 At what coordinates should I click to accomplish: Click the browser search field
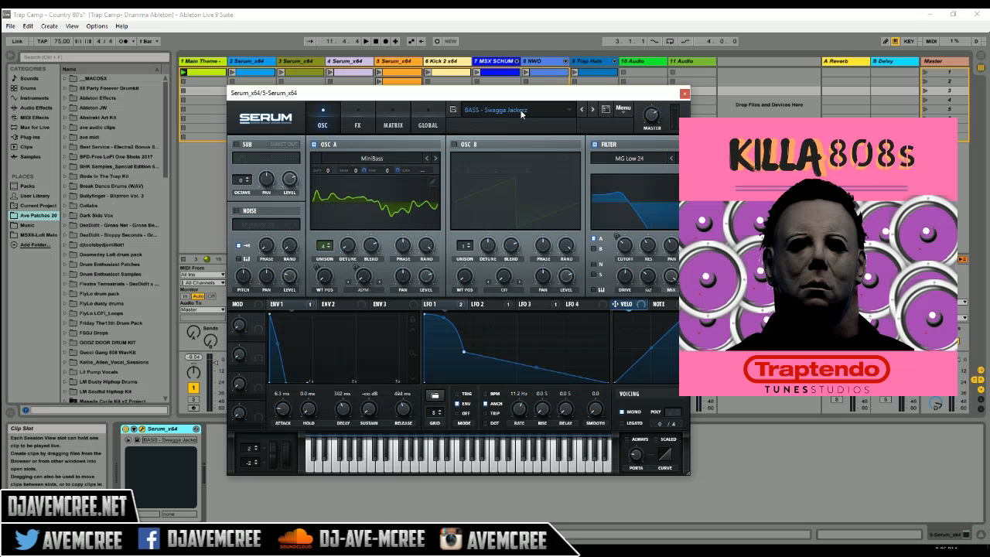pos(94,57)
